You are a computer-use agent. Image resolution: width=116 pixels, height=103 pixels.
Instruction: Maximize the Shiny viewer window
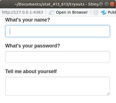(107, 4)
